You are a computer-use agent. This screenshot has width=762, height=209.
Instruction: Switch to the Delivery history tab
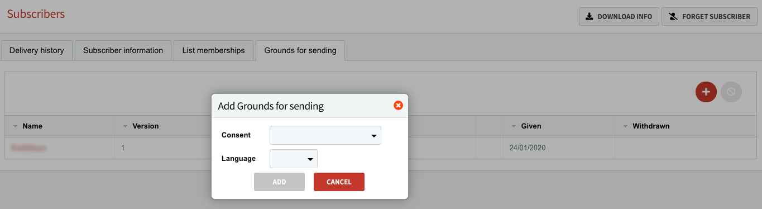point(37,50)
